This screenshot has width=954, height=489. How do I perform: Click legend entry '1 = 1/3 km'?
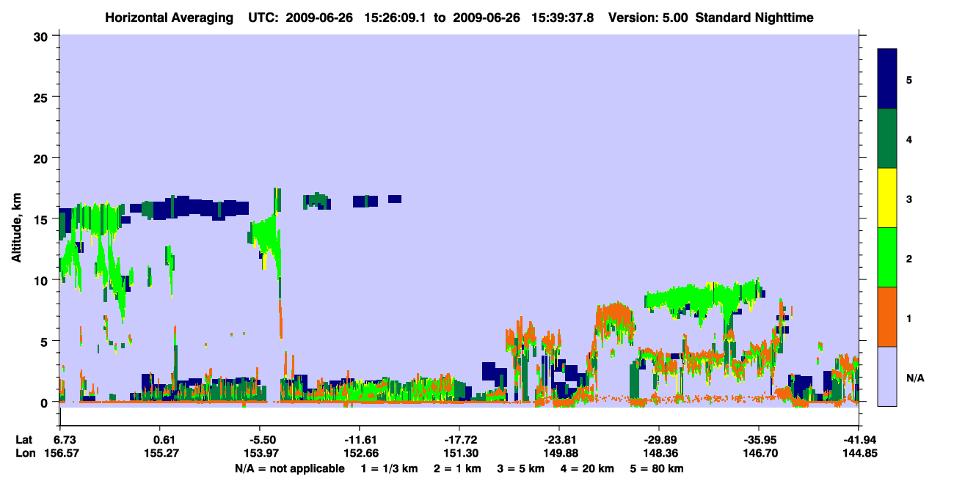pyautogui.click(x=390, y=468)
